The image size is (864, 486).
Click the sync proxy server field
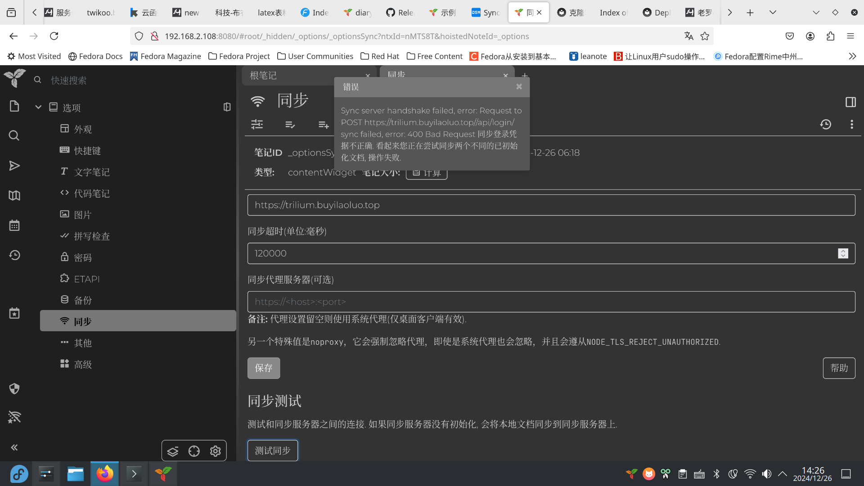551,301
